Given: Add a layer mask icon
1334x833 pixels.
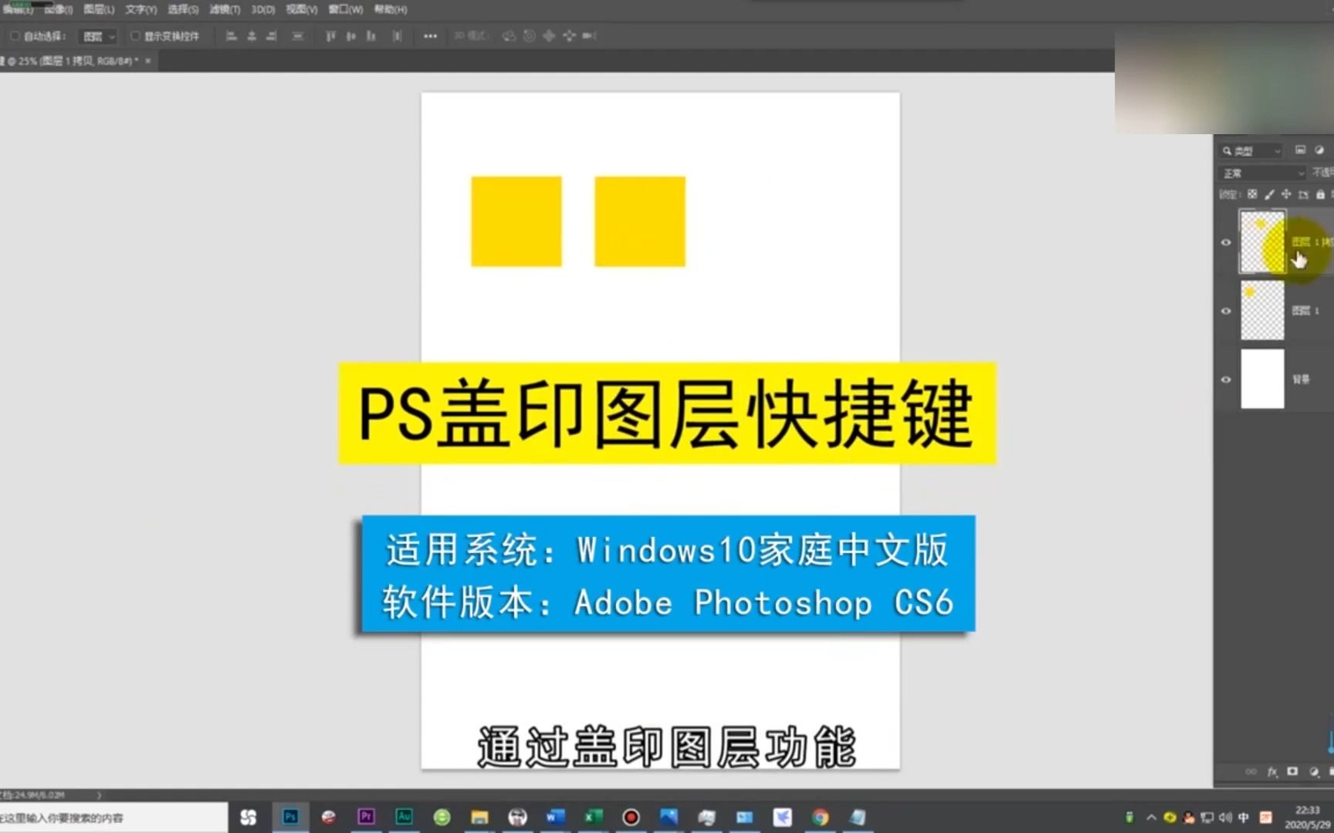Looking at the screenshot, I should pos(1292,772).
